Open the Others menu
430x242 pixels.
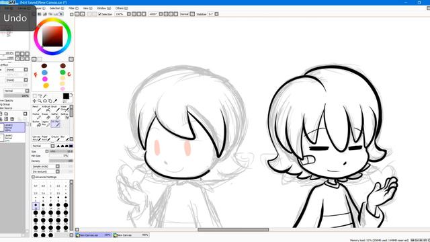[122, 8]
